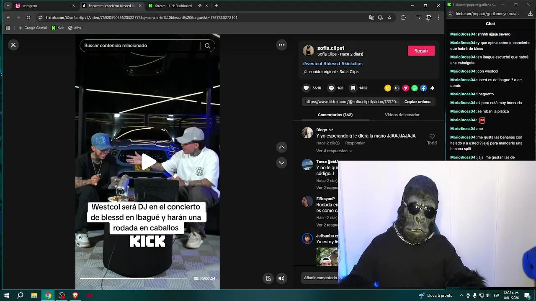This screenshot has height=301, width=536.
Task: View site information icon in address bar
Action: tap(41, 18)
